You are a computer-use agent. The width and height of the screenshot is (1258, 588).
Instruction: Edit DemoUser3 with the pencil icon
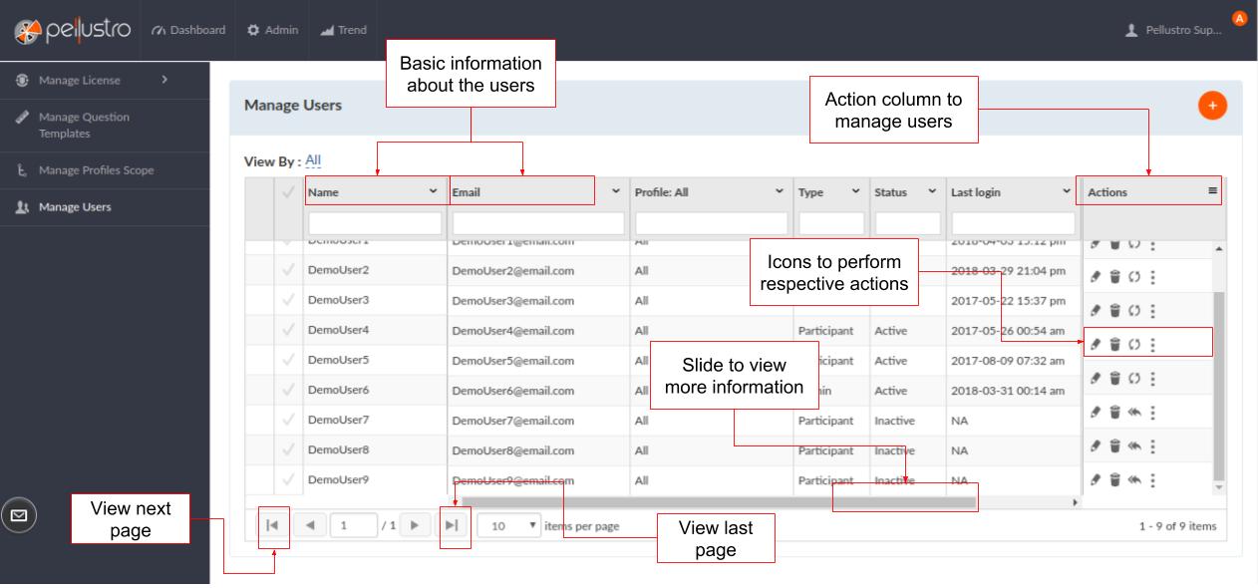click(x=1096, y=311)
